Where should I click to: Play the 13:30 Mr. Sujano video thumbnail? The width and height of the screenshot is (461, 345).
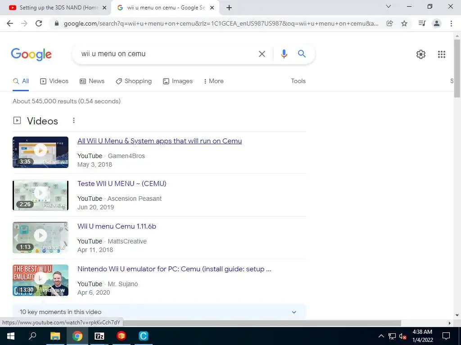(x=41, y=280)
